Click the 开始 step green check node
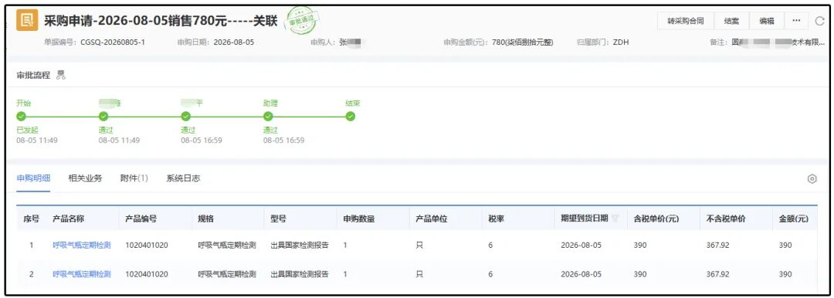Image resolution: width=834 pixels, height=298 pixels. point(22,116)
